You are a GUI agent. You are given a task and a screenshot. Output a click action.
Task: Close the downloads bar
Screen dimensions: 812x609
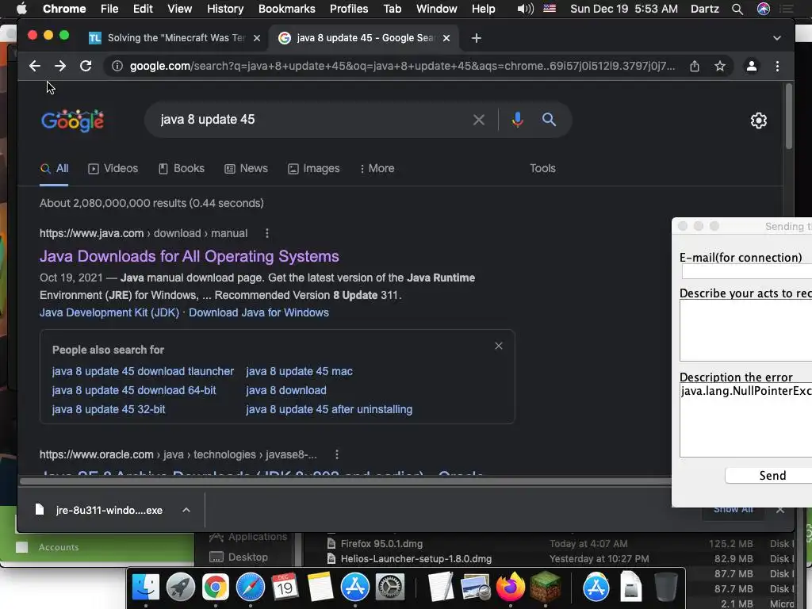780,510
